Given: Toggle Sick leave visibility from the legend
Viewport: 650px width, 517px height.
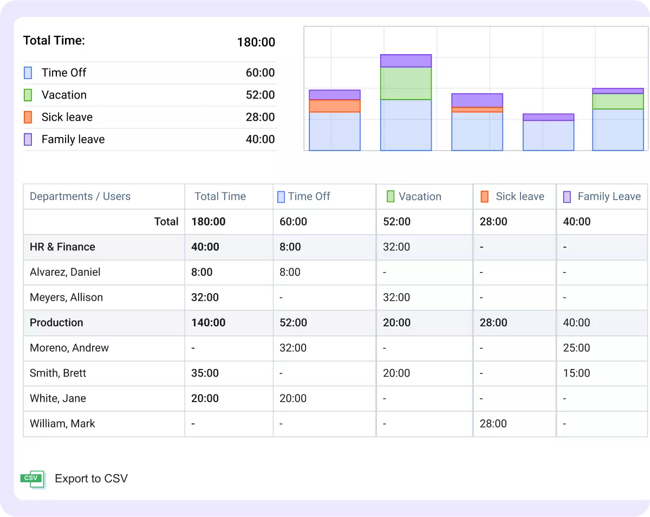Looking at the screenshot, I should pos(30,117).
